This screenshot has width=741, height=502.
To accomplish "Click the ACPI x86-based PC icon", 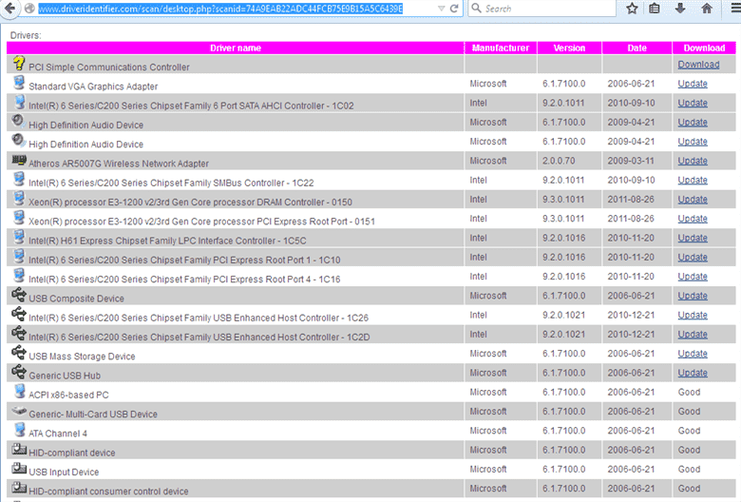I will 19,392.
